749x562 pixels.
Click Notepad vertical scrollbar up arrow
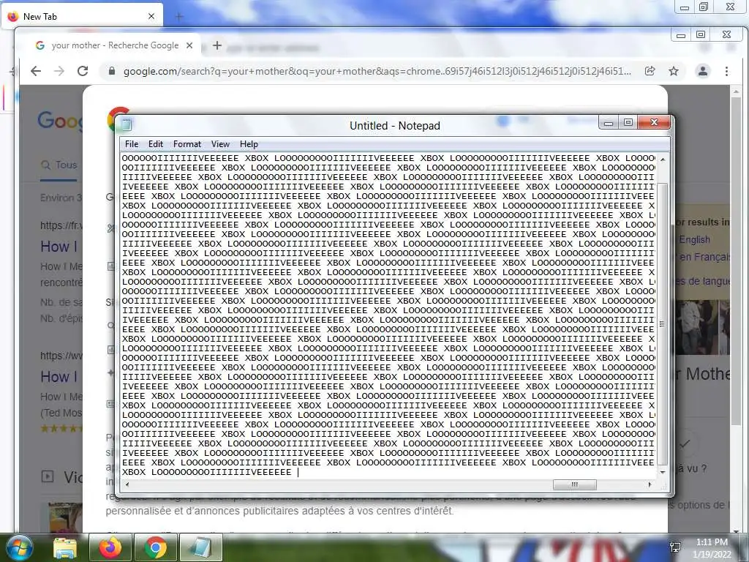point(663,159)
